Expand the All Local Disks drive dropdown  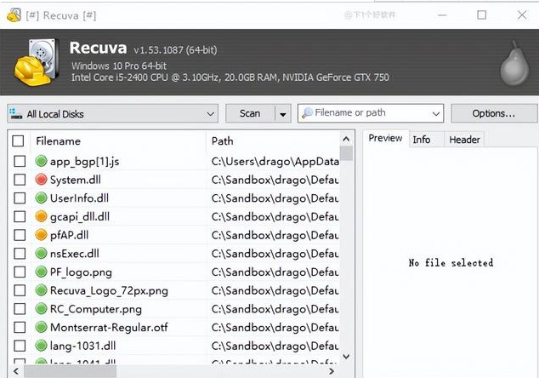[211, 114]
